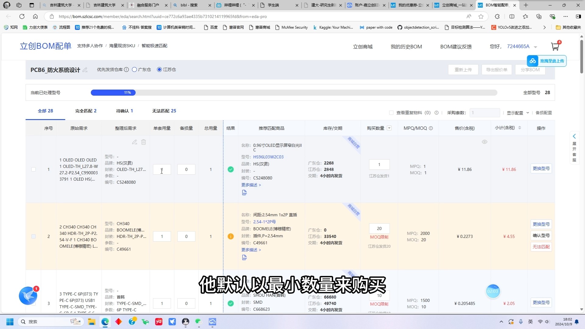The height and width of the screenshot is (329, 585).
Task: Check the row 1 selection checkbox
Action: click(34, 169)
